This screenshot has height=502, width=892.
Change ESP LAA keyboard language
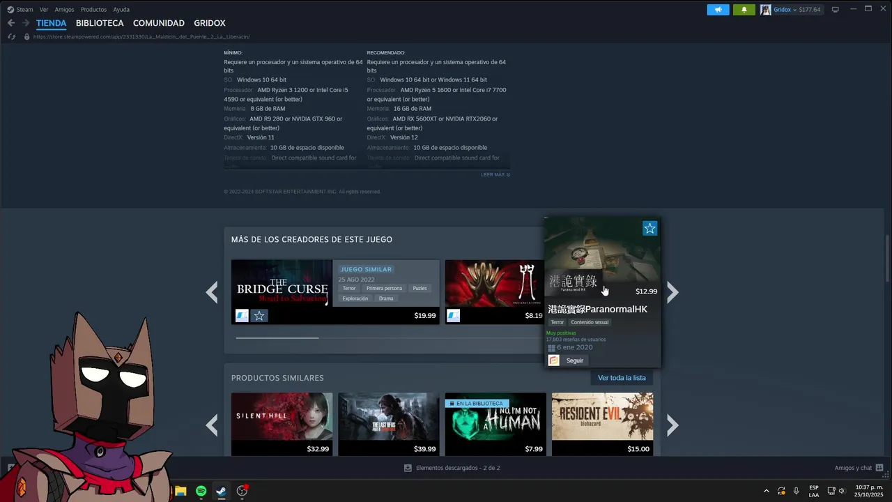pos(814,491)
